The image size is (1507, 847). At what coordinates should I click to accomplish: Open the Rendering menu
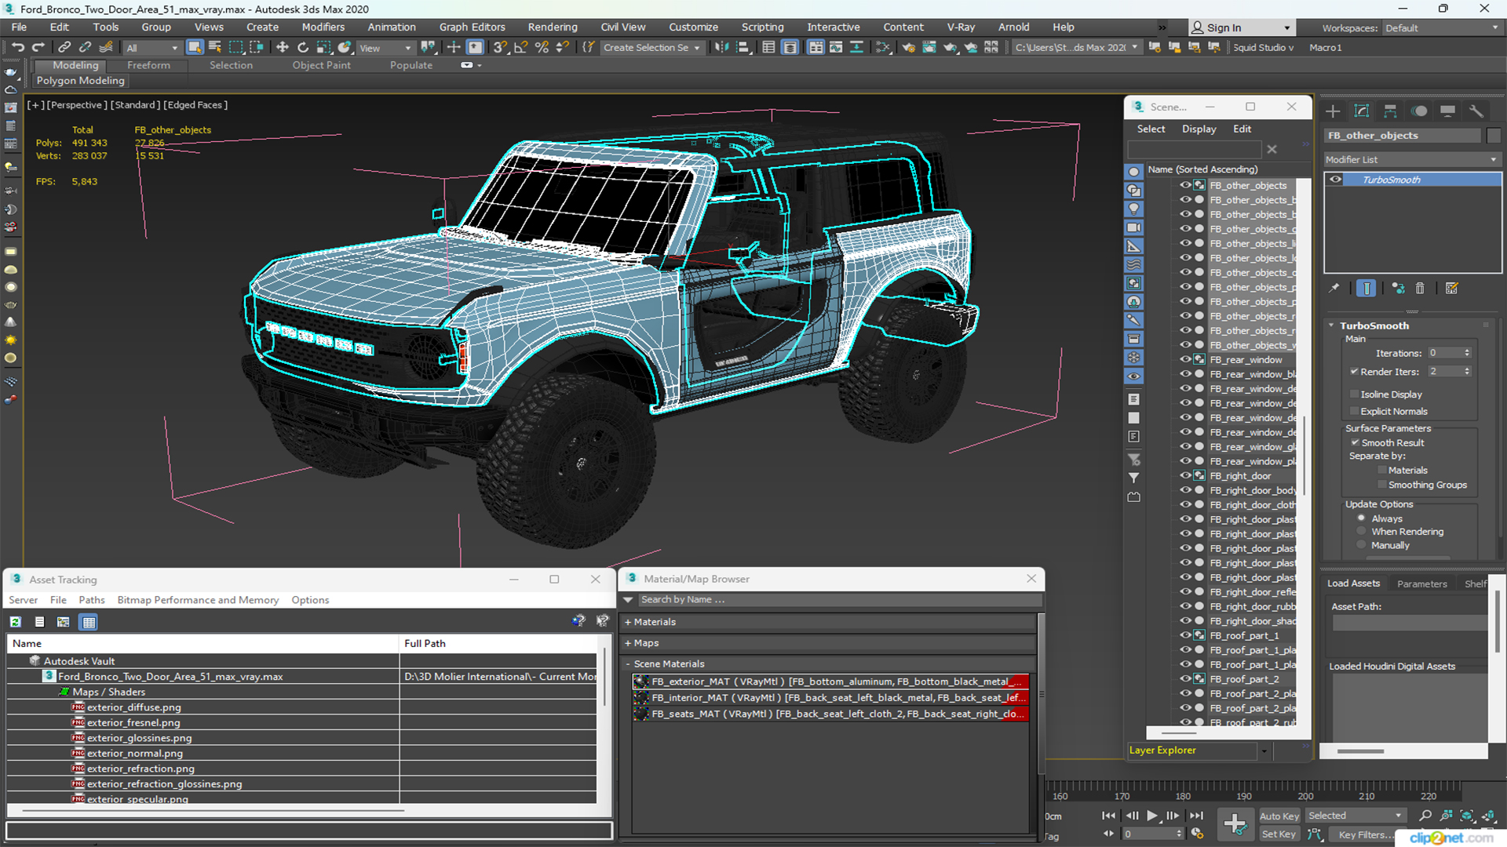pyautogui.click(x=553, y=27)
